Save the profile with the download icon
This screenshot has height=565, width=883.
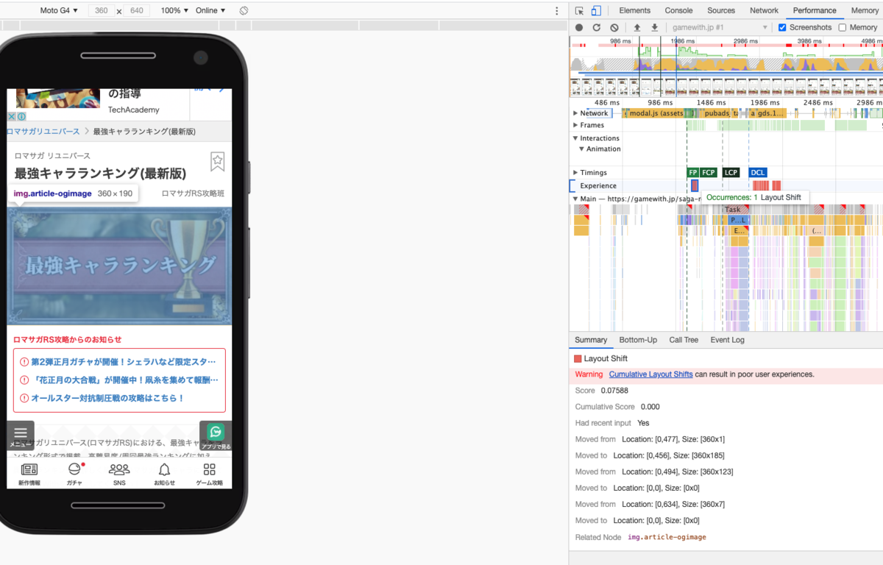(654, 27)
